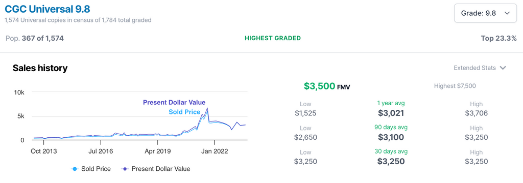Select the 1 year avg stat
Viewport: 523px width, 183px height.
[391, 109]
